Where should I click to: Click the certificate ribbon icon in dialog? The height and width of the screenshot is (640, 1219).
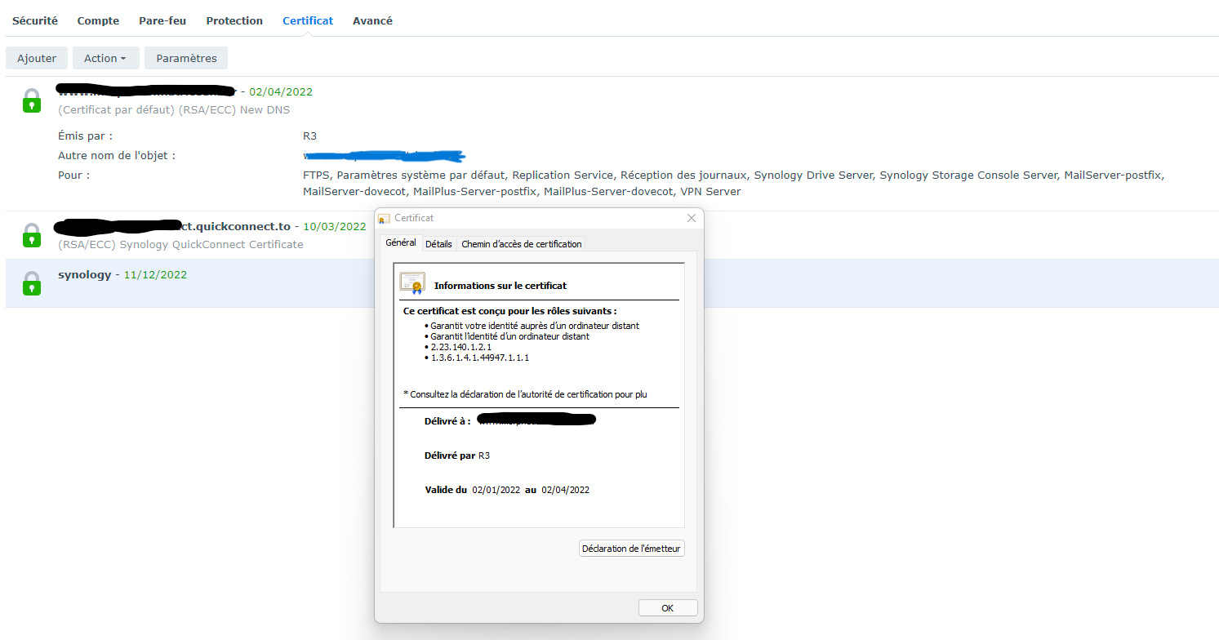point(412,283)
